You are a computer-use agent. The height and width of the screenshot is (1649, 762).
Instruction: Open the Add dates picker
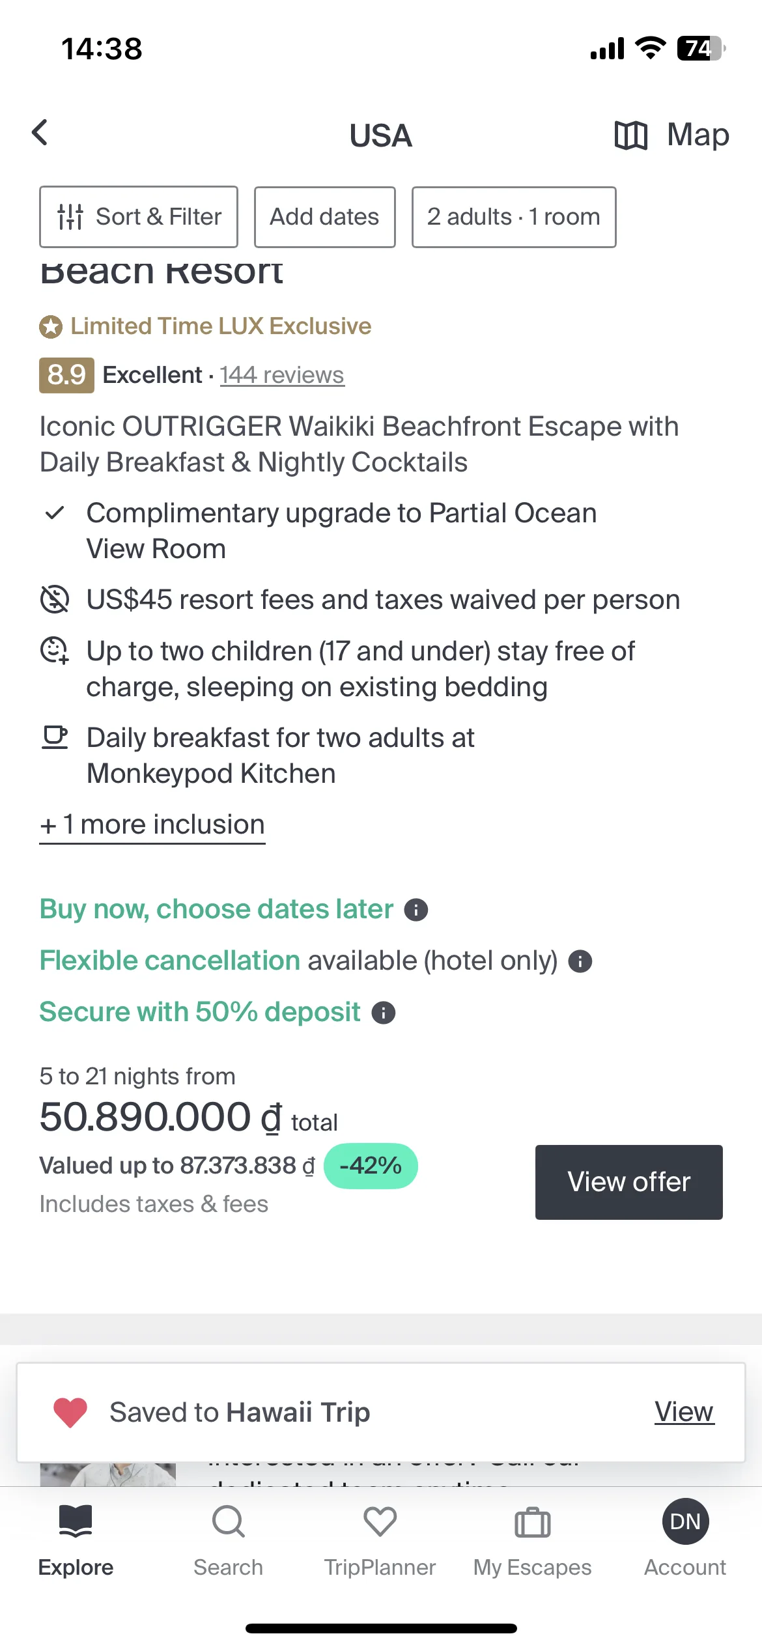324,217
